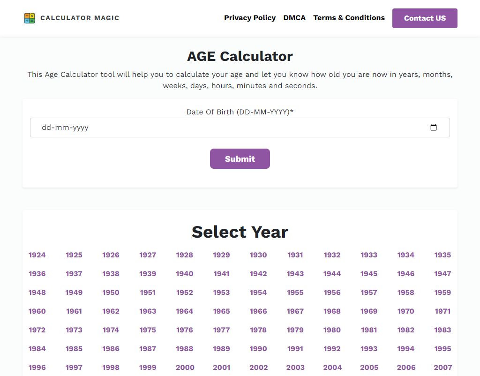This screenshot has height=376, width=480.
Task: Open the date picker calendar icon
Action: pos(434,128)
